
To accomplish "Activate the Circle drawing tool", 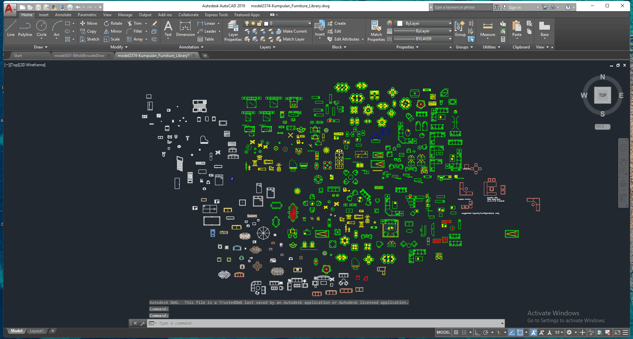I will click(x=42, y=29).
